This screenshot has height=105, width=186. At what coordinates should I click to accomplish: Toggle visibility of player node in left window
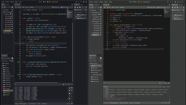[12, 14]
